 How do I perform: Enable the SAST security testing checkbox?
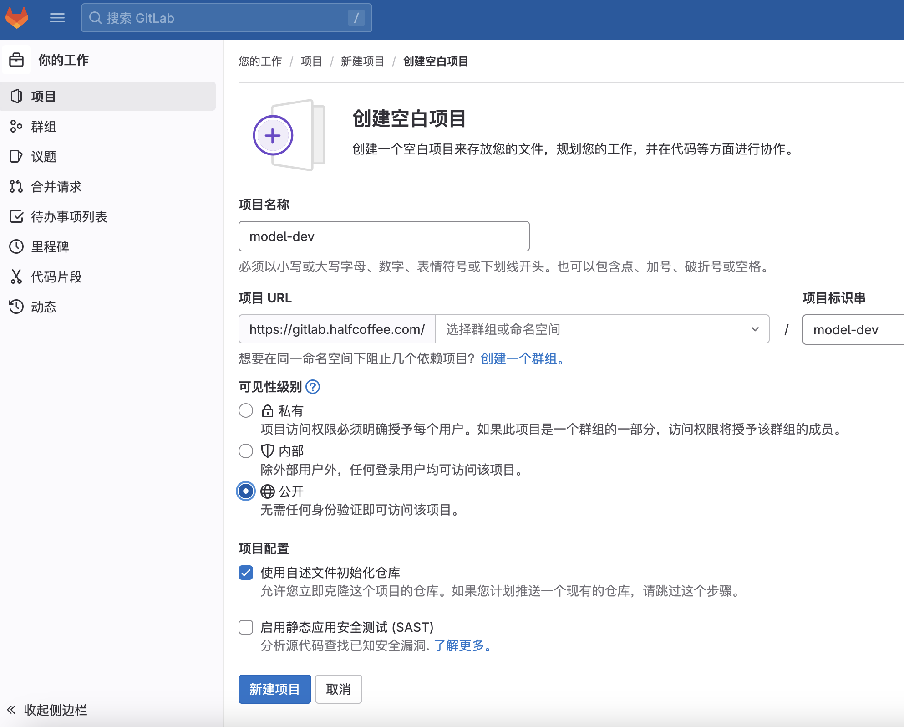(246, 627)
